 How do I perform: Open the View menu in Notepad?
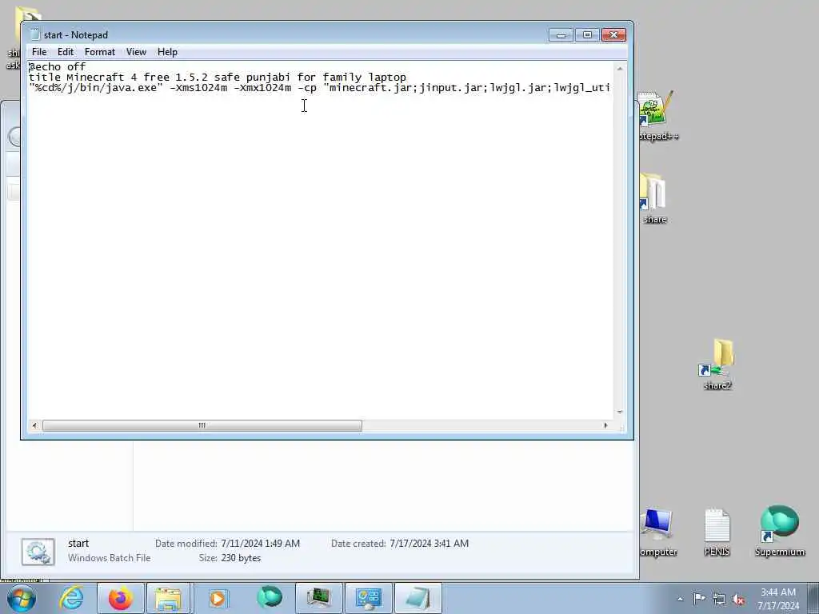pyautogui.click(x=136, y=52)
